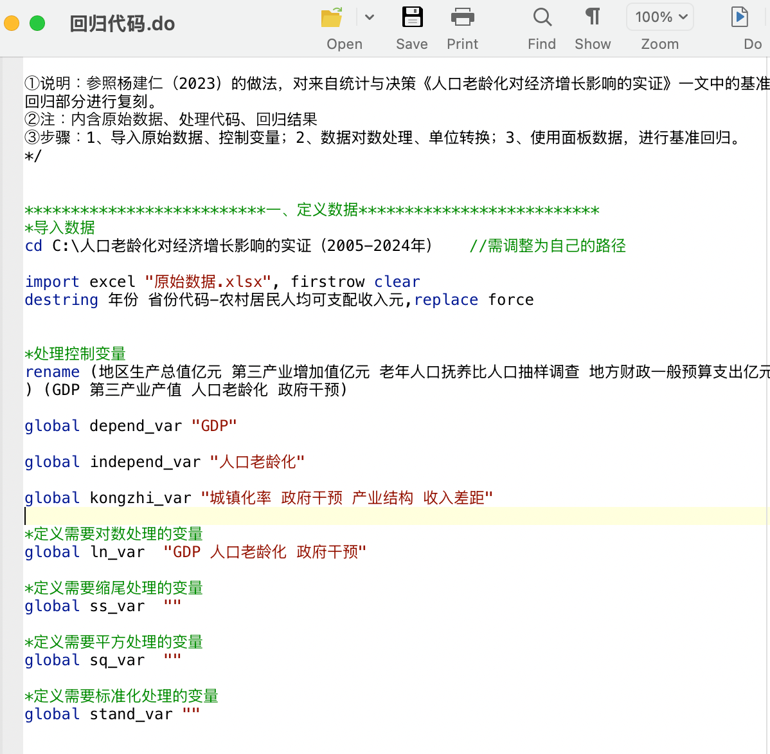
Task: Click the //需调整为自己的路径 comment
Action: click(547, 246)
